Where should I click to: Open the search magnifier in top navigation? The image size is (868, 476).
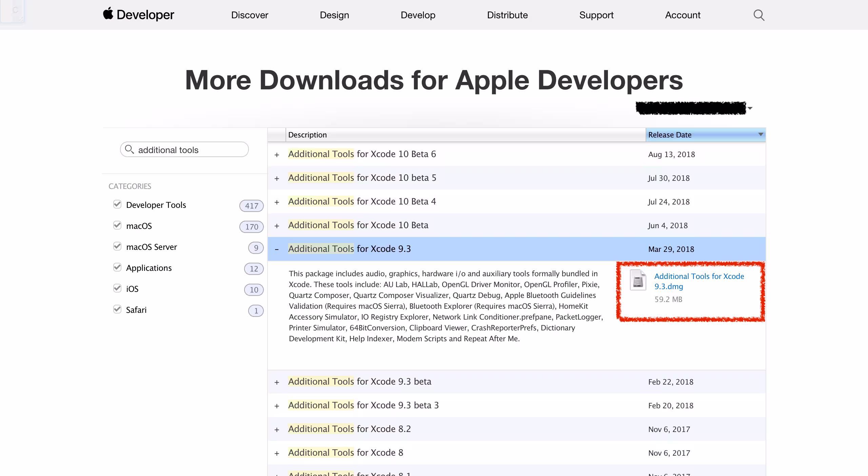(759, 15)
